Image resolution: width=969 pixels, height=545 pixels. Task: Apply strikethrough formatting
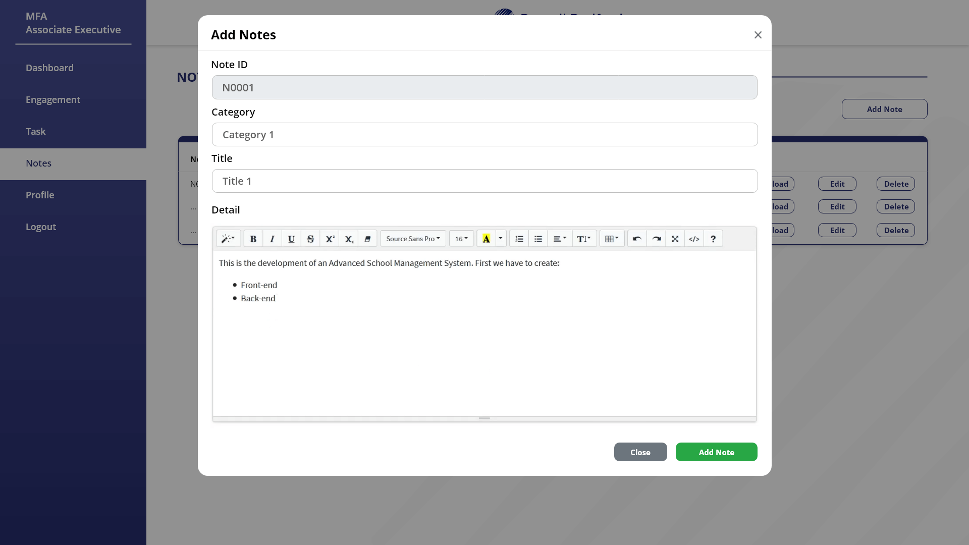click(x=310, y=238)
